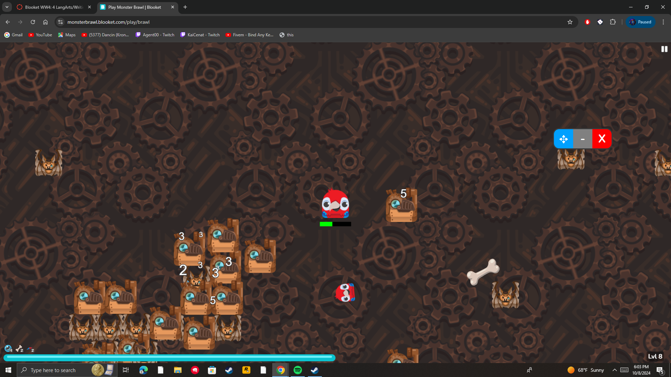Pause the Monster Brawl game
Screen dimensions: 671x377
(664, 49)
